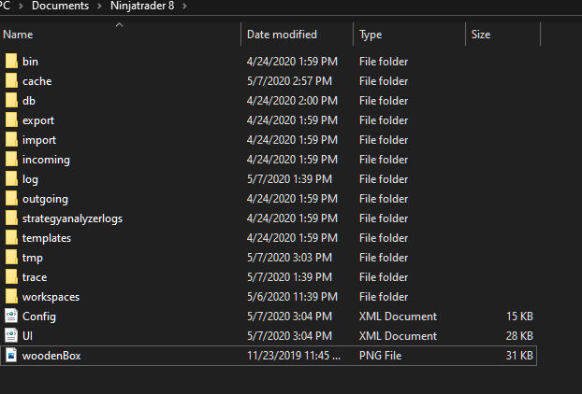The image size is (582, 394).
Task: Select the incoming folder name
Action: coord(46,160)
